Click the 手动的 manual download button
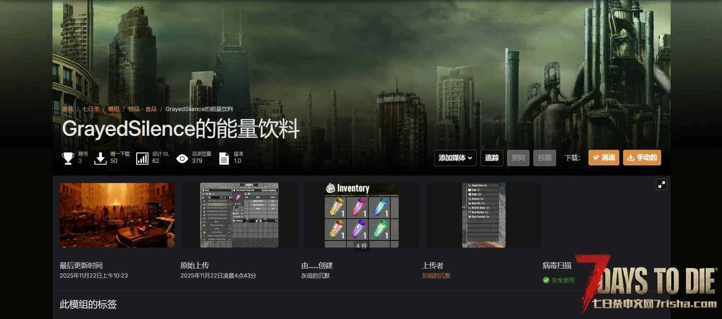 coord(642,158)
